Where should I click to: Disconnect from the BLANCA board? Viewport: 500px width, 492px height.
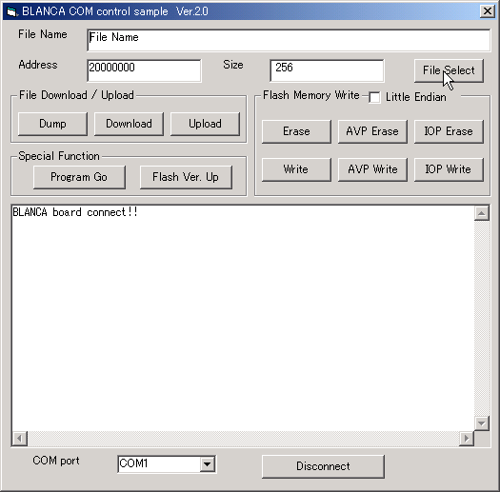pos(323,466)
